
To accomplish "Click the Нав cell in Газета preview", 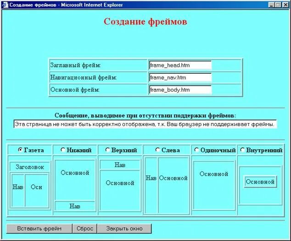I will (18, 191).
